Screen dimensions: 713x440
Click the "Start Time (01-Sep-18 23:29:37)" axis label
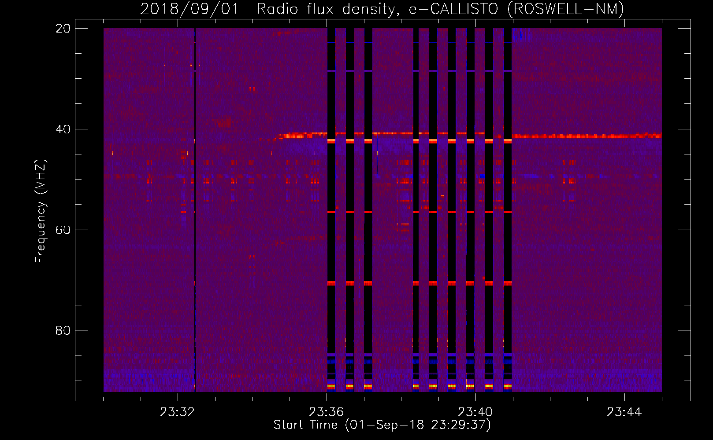(x=382, y=425)
